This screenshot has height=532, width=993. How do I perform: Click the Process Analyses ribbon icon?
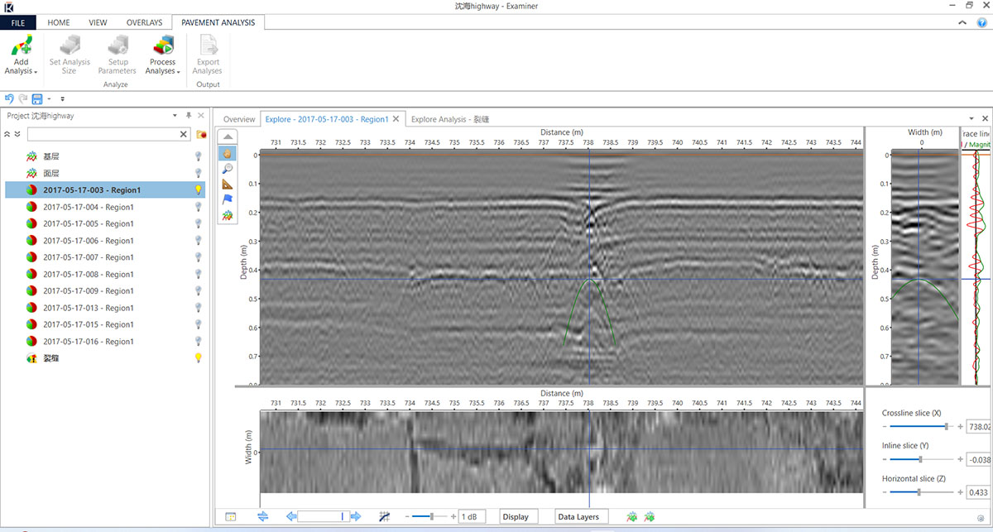click(162, 46)
